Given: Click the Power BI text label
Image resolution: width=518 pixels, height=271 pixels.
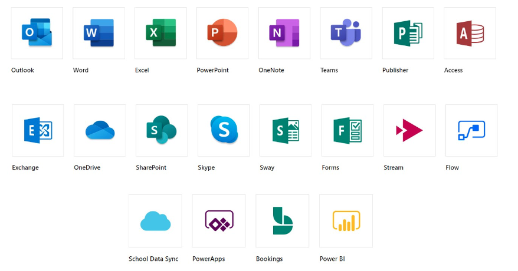Looking at the screenshot, I should (x=332, y=259).
